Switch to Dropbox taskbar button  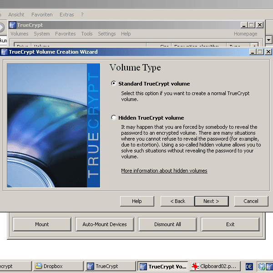coord(58,266)
